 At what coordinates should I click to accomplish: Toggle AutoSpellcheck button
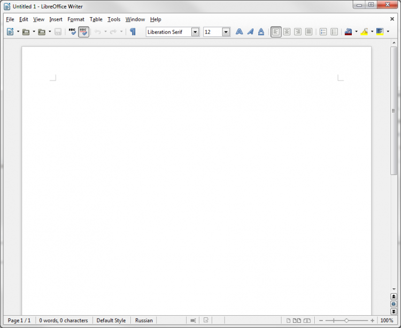coord(83,32)
